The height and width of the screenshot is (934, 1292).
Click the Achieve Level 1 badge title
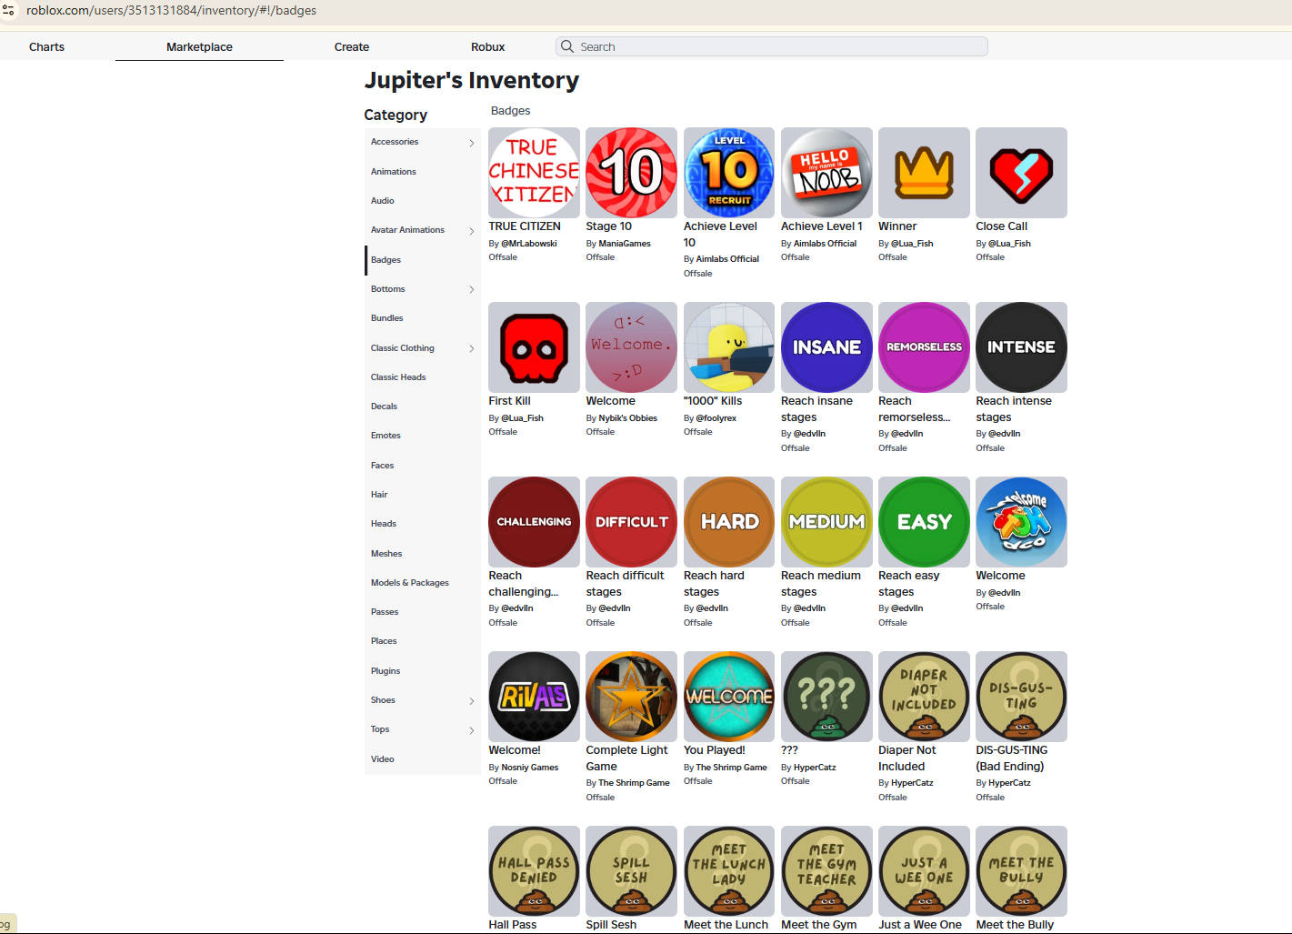[x=822, y=226]
